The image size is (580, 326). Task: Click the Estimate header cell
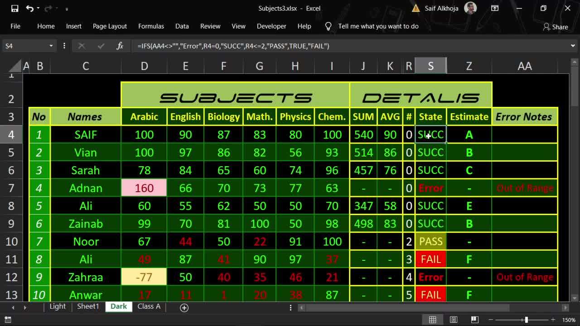(x=469, y=117)
